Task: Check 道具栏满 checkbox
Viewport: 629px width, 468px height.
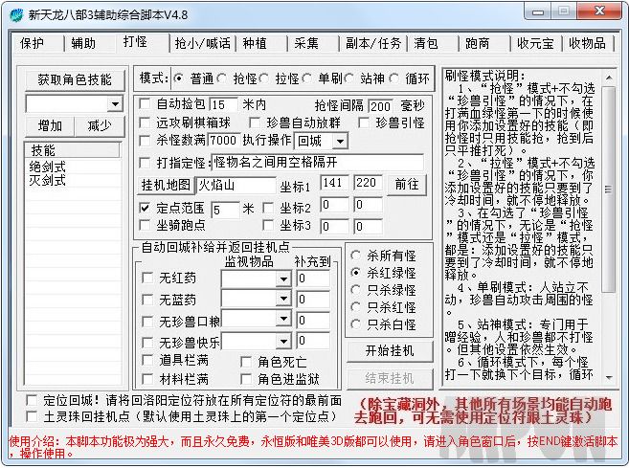Action: click(147, 360)
